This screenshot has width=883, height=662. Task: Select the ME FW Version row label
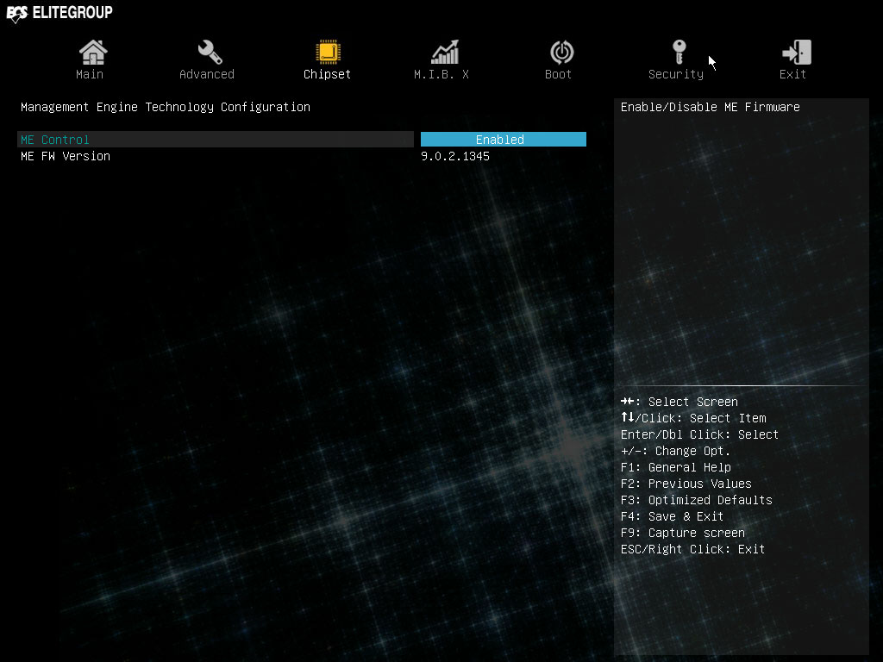(x=66, y=156)
